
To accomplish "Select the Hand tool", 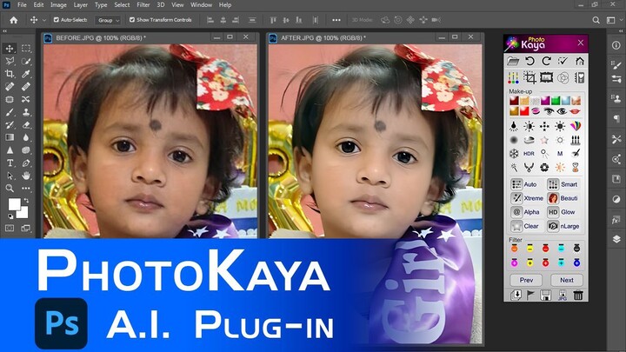I will point(26,176).
